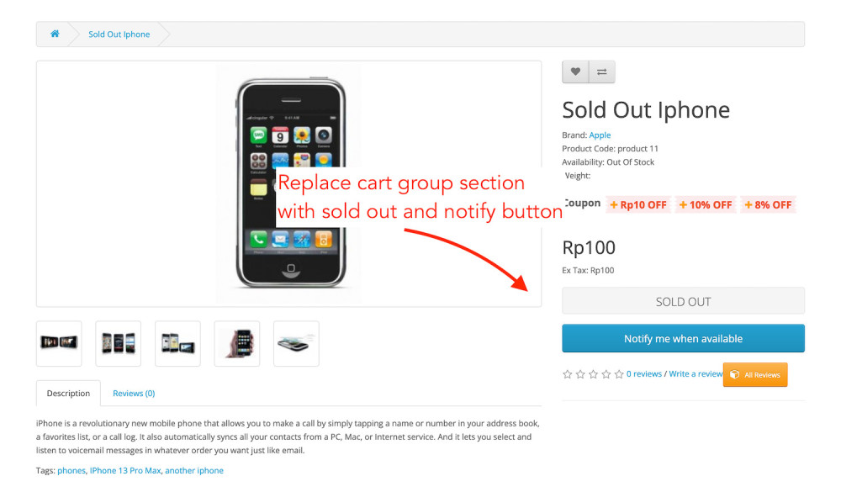Screen dimensions: 841x492
Task: Select the Rp10 OFF coupon
Action: pyautogui.click(x=638, y=204)
